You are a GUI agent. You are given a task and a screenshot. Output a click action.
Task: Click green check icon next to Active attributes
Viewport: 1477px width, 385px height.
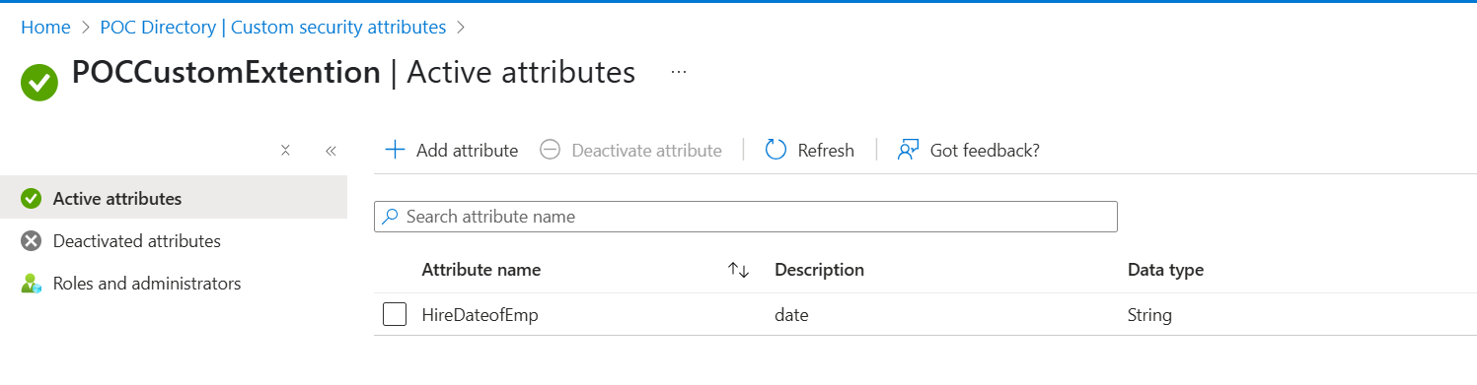click(x=31, y=199)
